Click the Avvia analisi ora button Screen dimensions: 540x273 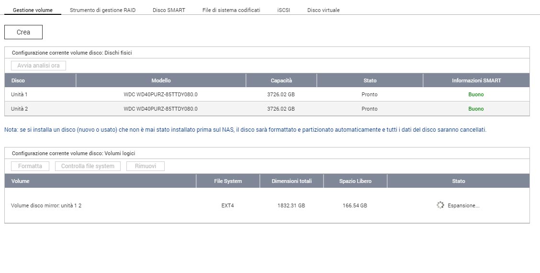(x=38, y=66)
